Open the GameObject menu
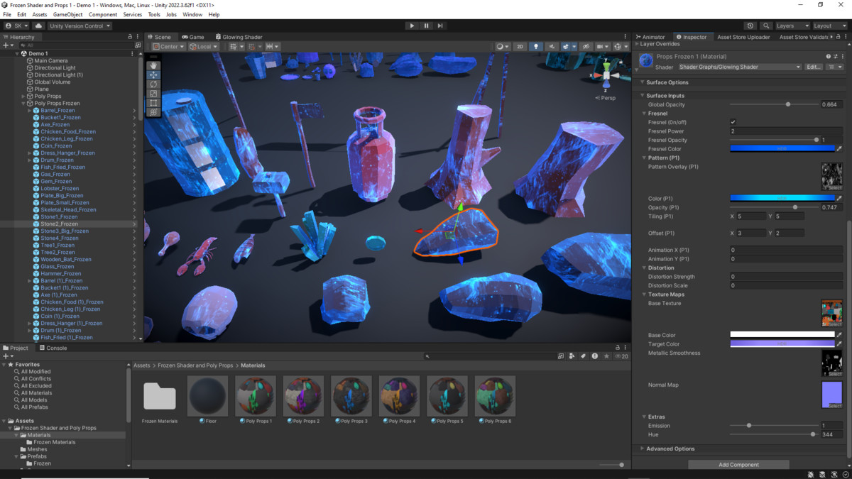The width and height of the screenshot is (852, 479). [x=69, y=13]
